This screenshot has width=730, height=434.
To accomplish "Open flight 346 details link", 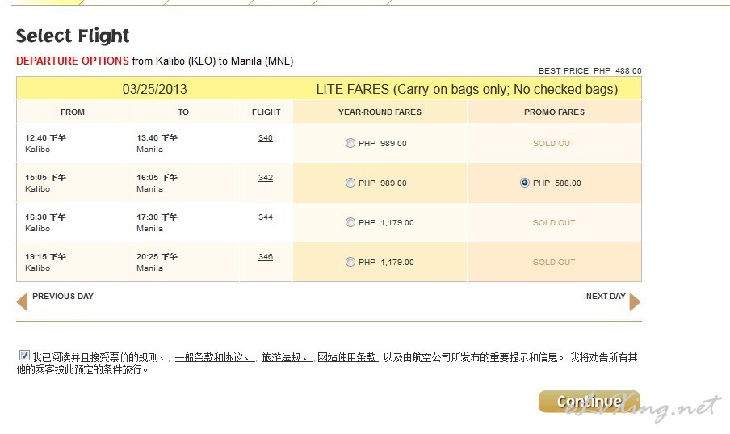I will [x=266, y=257].
